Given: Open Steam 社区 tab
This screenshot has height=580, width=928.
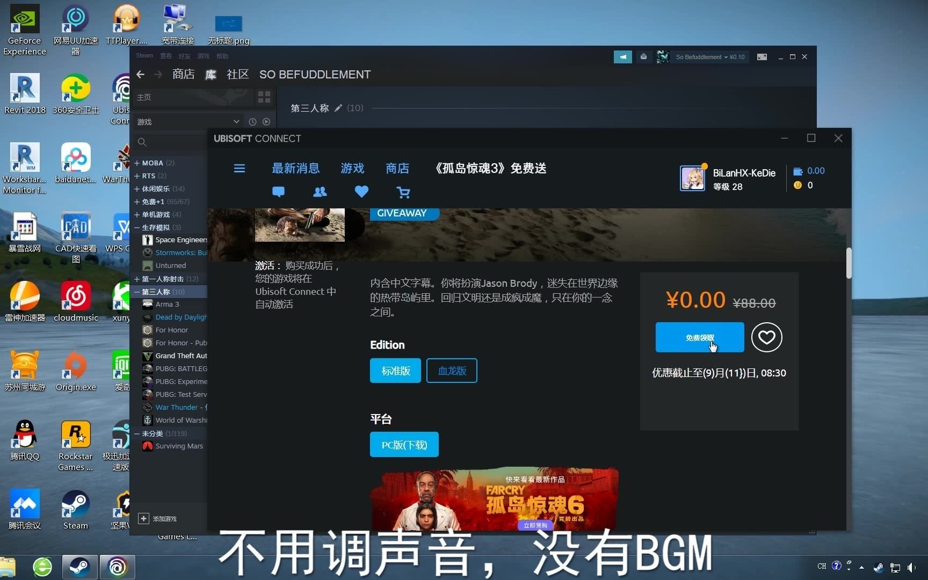Looking at the screenshot, I should coord(238,75).
